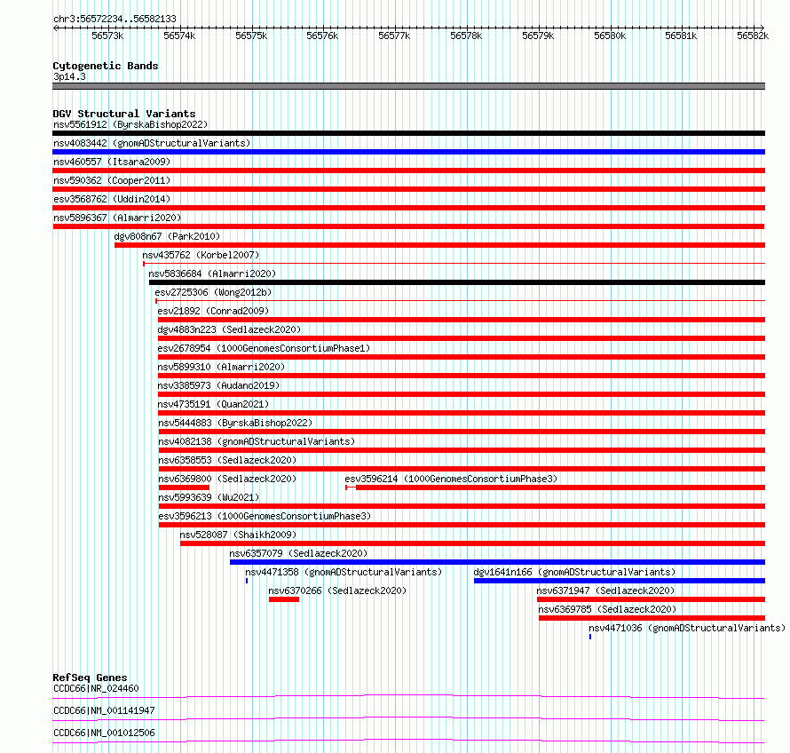Open dgv1641n166 (gnomADStructuralVariants) label

[574, 572]
